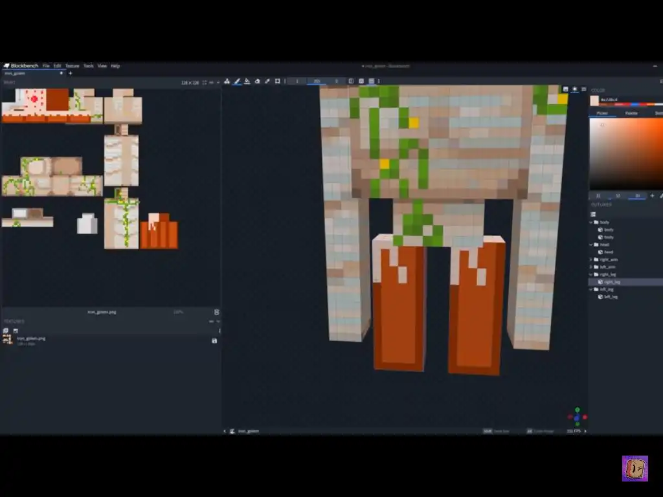Switch to the Picker tab

tap(602, 113)
